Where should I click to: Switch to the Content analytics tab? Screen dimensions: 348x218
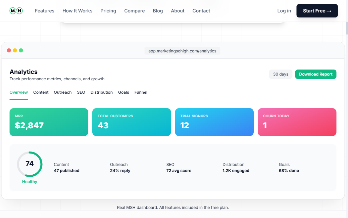pos(41,92)
